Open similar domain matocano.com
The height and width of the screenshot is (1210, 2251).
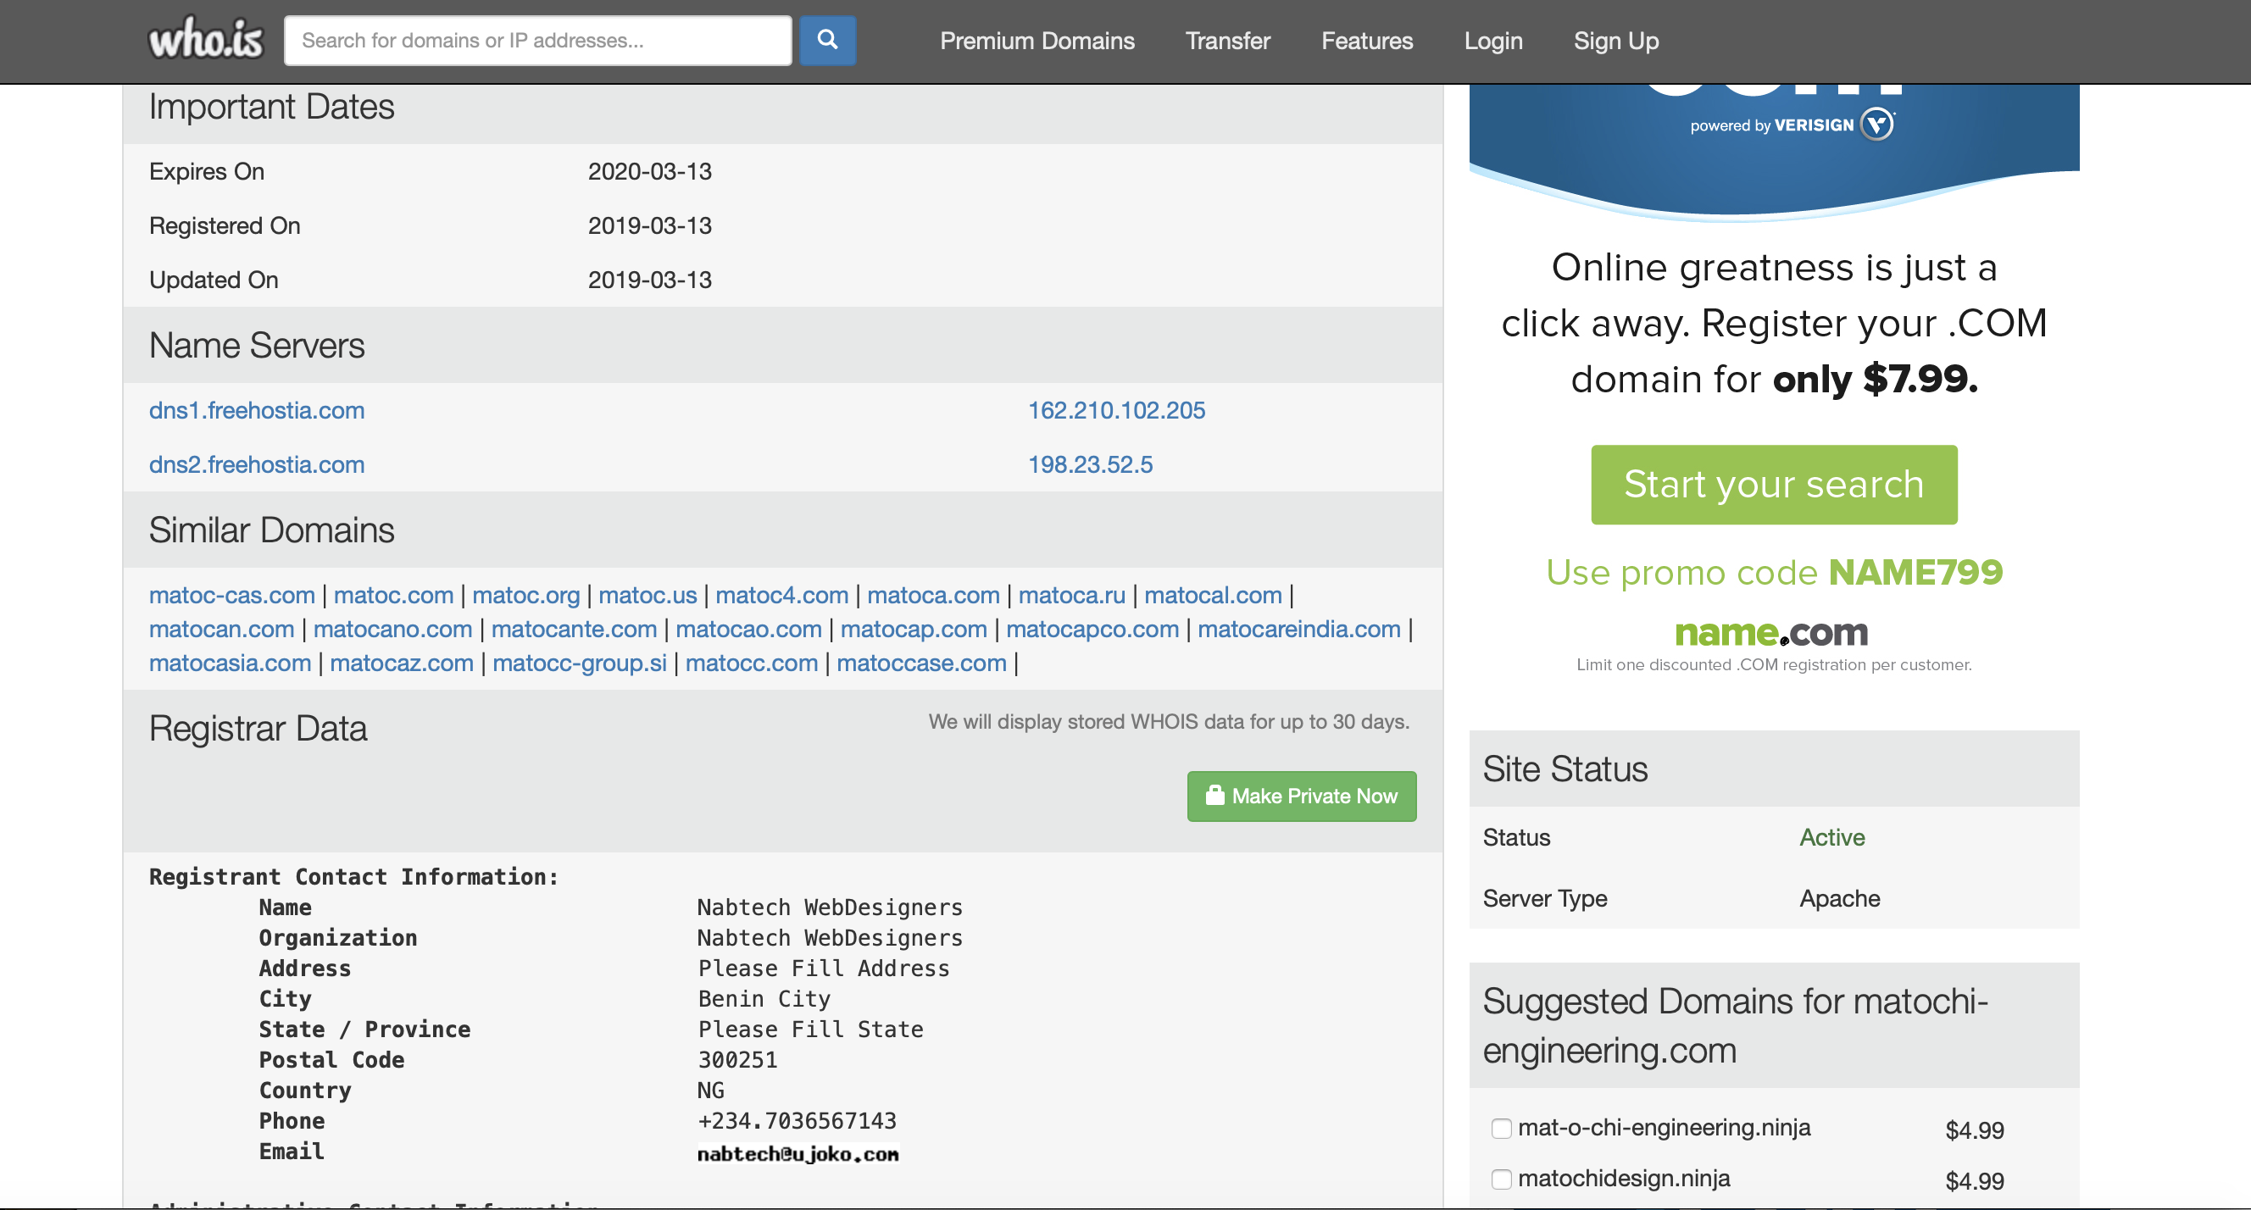click(392, 629)
